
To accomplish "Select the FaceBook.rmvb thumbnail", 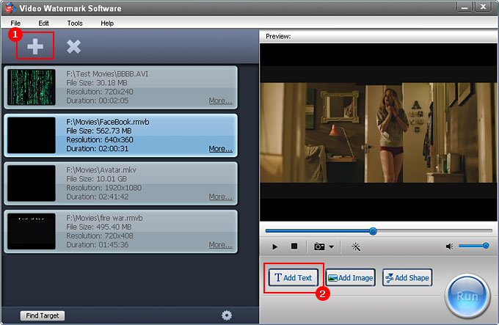I will click(31, 135).
